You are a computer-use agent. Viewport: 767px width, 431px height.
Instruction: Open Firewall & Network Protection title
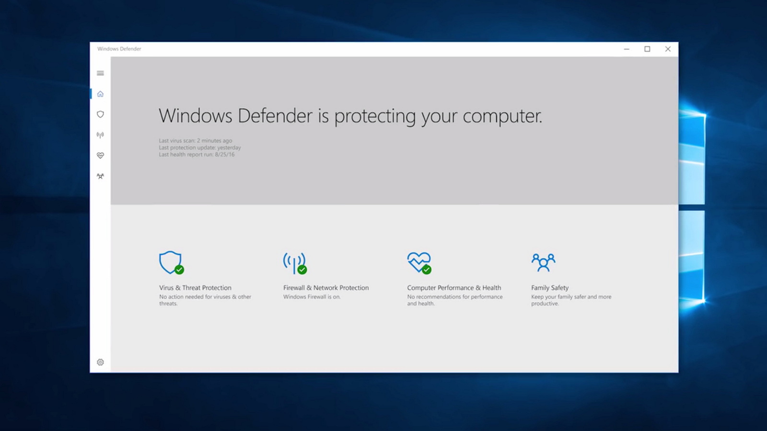(326, 288)
